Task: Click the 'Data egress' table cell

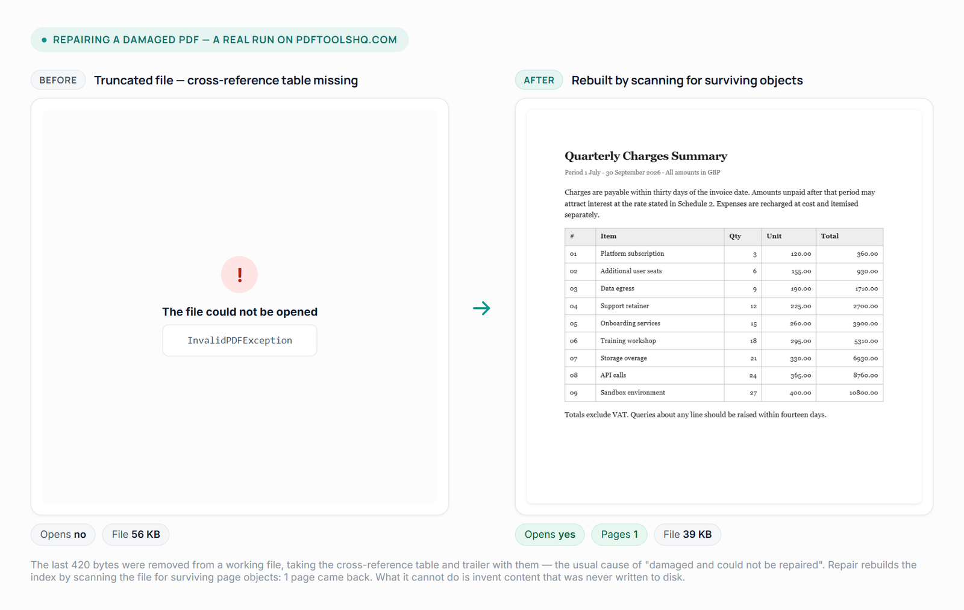Action: click(x=660, y=288)
